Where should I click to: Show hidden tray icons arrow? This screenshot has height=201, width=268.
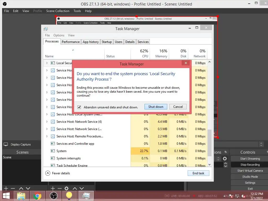[x=224, y=196]
